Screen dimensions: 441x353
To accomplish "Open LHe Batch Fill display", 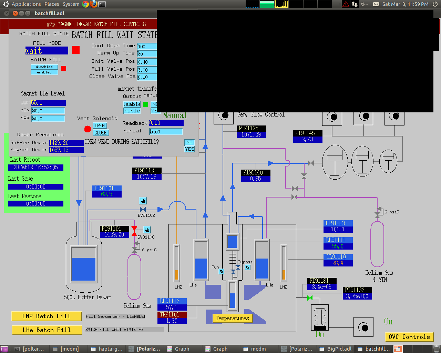I will [x=47, y=330].
